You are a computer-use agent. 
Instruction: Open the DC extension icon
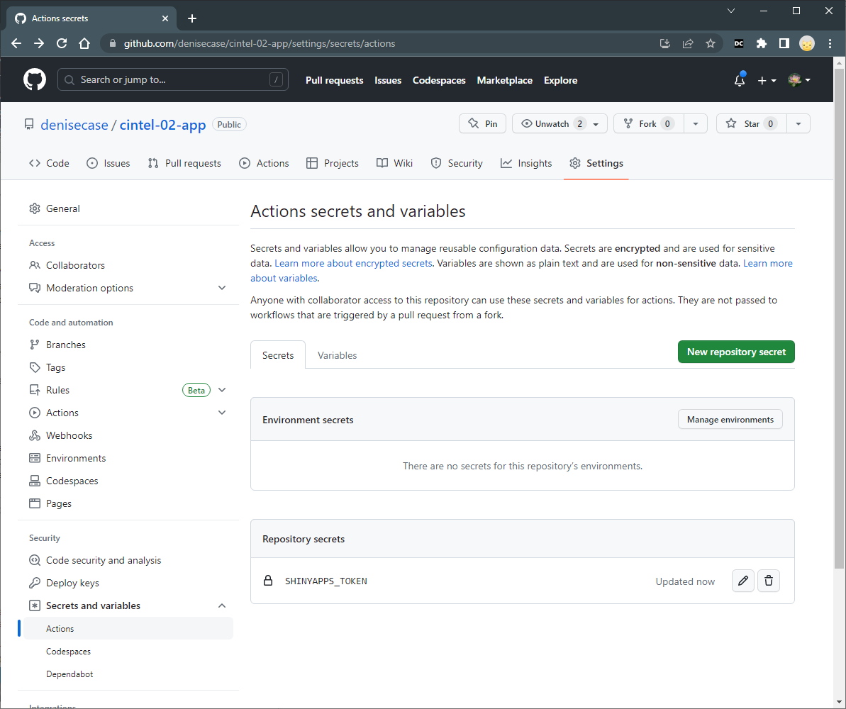[739, 44]
